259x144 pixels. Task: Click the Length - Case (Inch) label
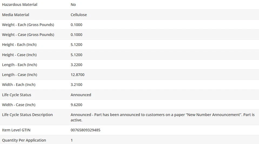(x=19, y=75)
